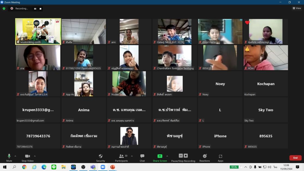Open Internet Explorer from the taskbar
This screenshot has width=304, height=171.
pos(34,167)
